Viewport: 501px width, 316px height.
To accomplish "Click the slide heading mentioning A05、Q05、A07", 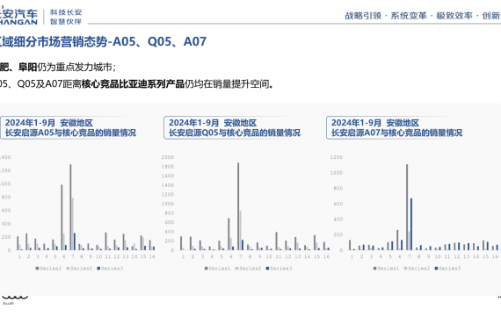I will click(103, 41).
